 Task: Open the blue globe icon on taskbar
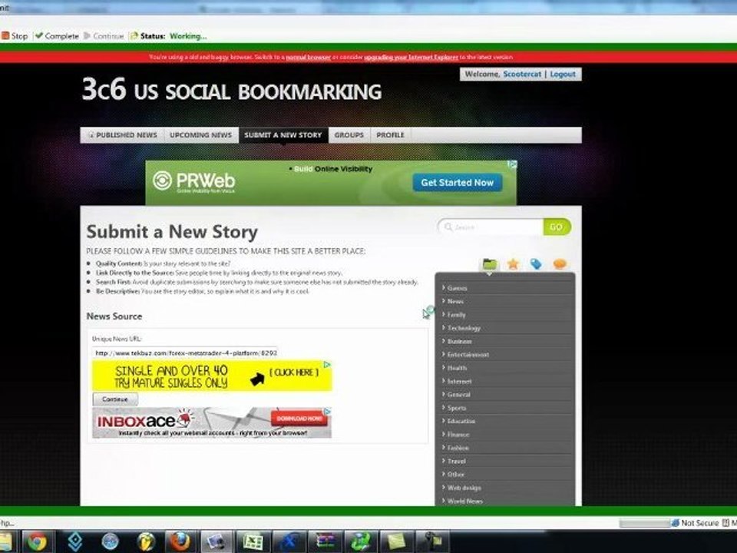(110, 541)
